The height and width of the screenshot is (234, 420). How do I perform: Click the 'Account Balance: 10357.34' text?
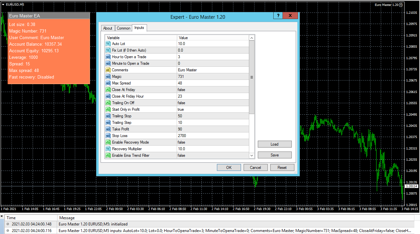[x=36, y=44]
